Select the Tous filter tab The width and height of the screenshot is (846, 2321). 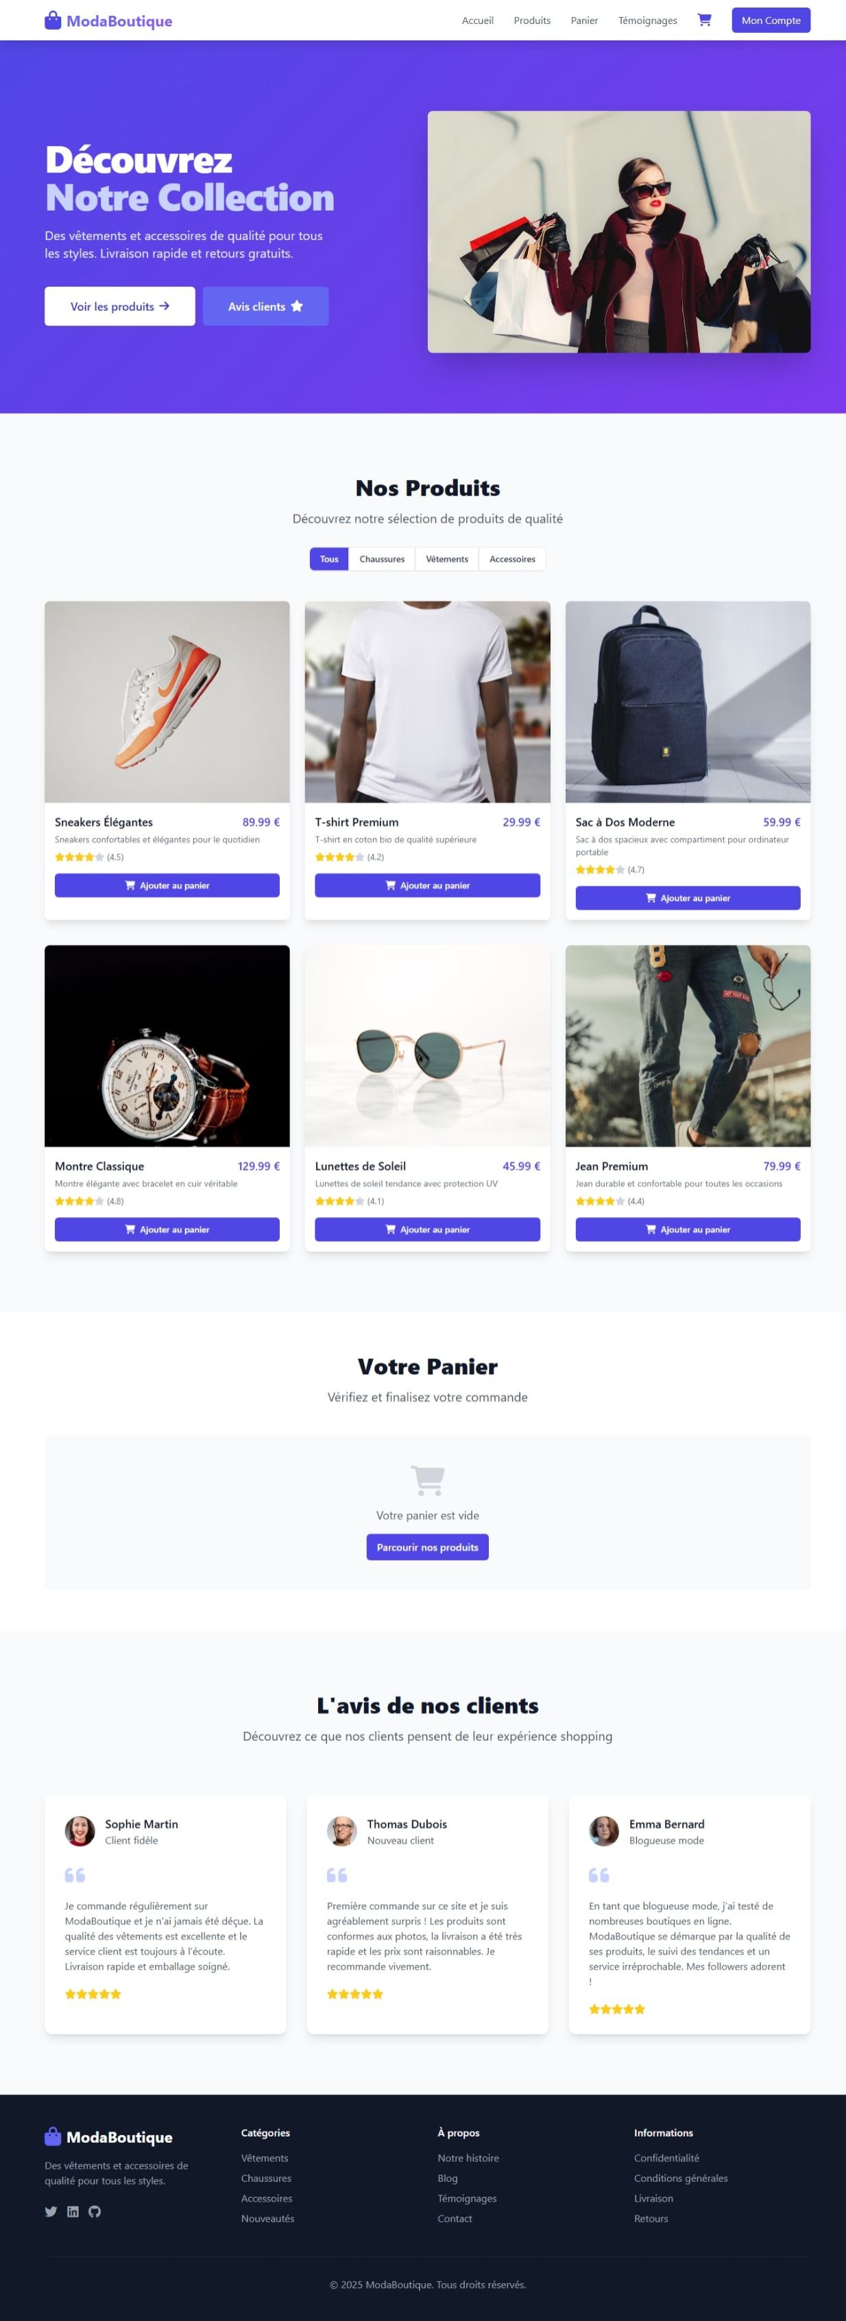click(x=329, y=559)
